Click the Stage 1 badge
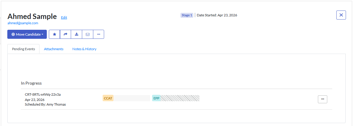The width and height of the screenshot is (353, 126). point(187,15)
